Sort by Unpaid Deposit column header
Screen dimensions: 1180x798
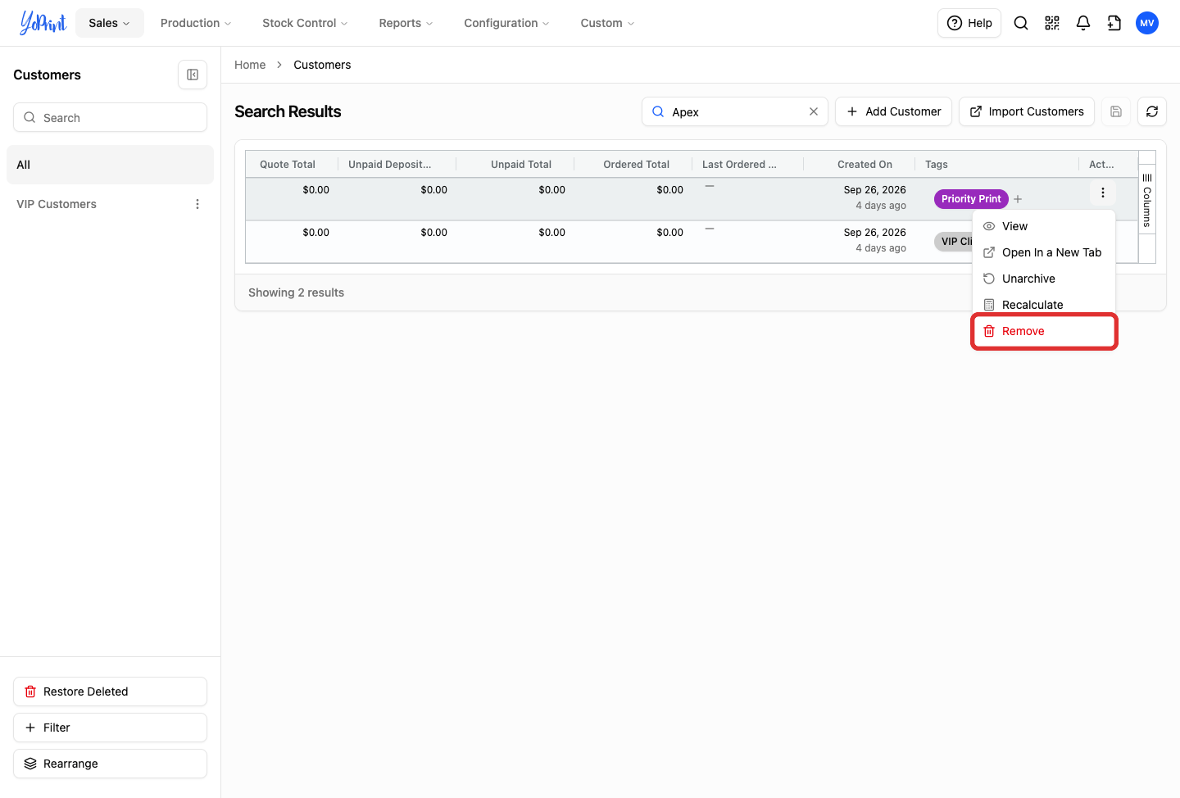[390, 165]
